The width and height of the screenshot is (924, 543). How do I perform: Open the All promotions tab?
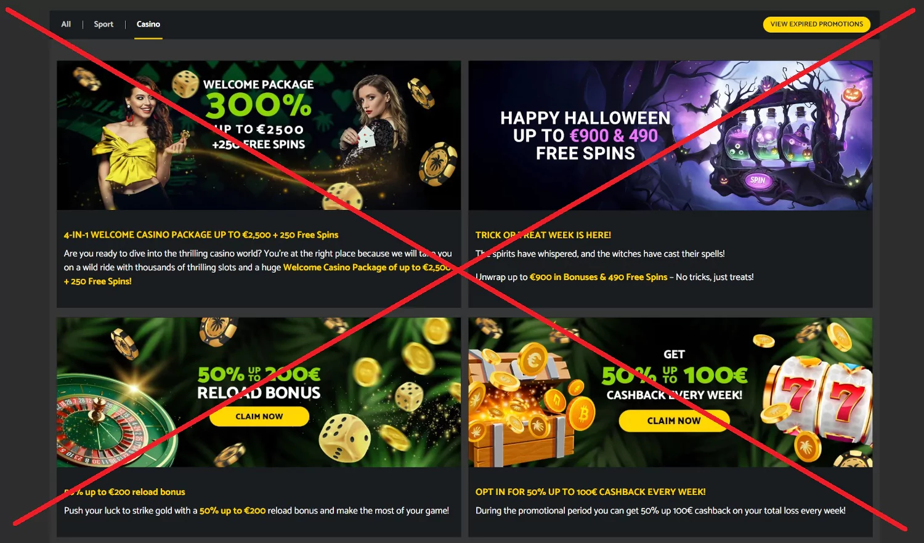(66, 24)
